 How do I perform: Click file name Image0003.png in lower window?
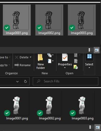pyautogui.click(x=82, y=119)
